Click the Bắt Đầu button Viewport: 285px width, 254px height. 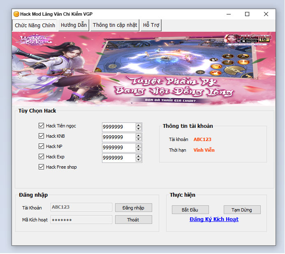click(x=190, y=210)
